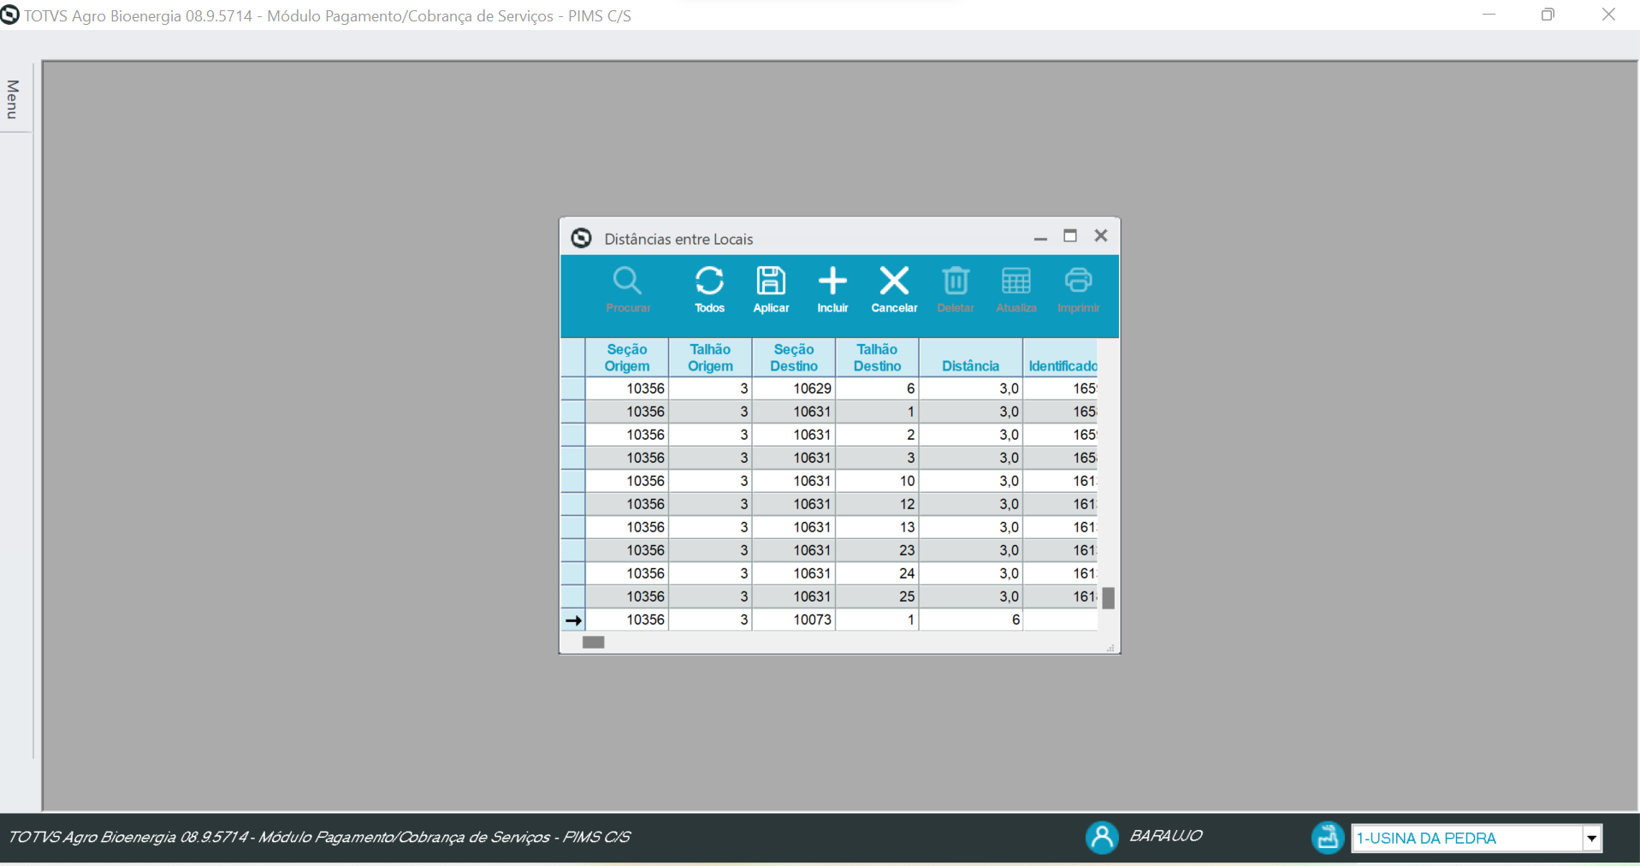Click the Distância cell with value 6

coord(971,620)
